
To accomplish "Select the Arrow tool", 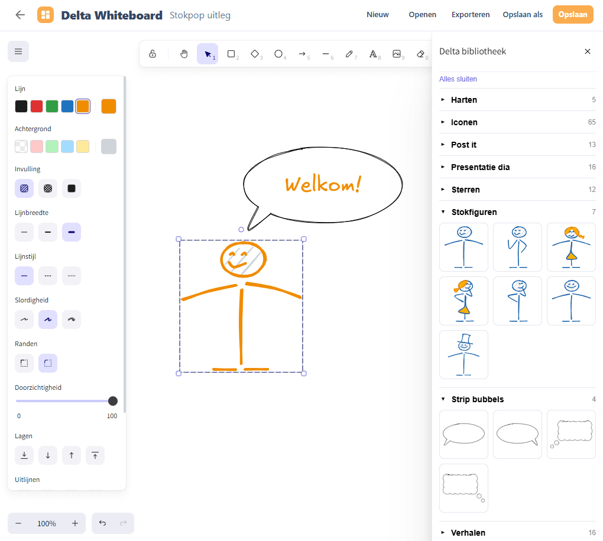I will pyautogui.click(x=302, y=54).
